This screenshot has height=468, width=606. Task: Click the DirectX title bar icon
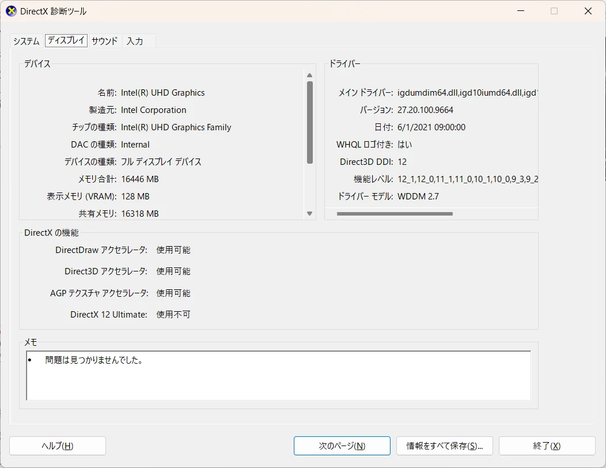click(11, 11)
